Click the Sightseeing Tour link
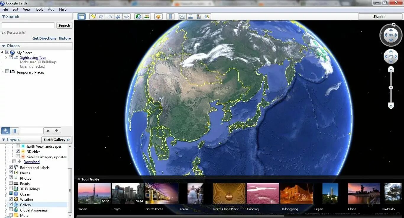Viewport: 404px width, 218px height. (33, 57)
